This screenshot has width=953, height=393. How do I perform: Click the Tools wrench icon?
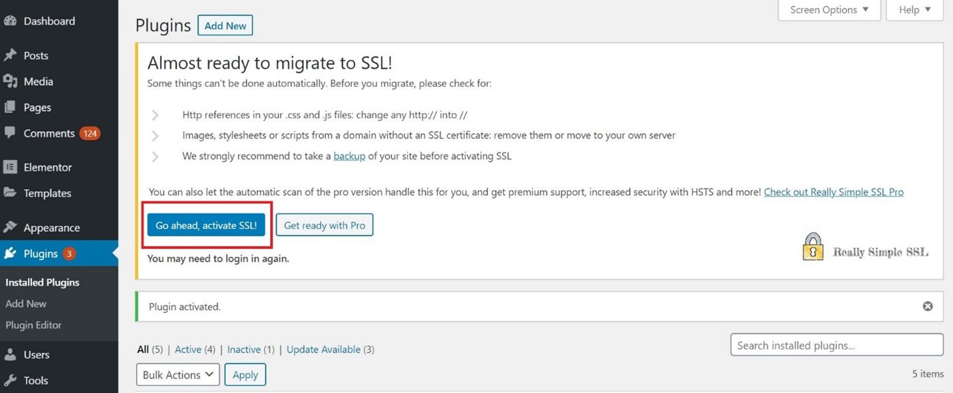click(x=10, y=380)
